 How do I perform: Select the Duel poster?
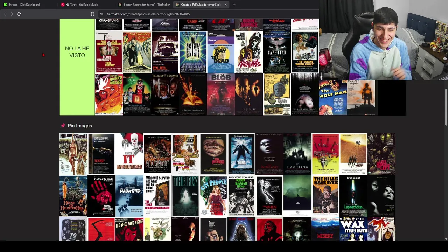[x=165, y=52]
